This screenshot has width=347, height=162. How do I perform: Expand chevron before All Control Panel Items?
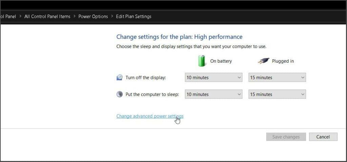(20, 16)
